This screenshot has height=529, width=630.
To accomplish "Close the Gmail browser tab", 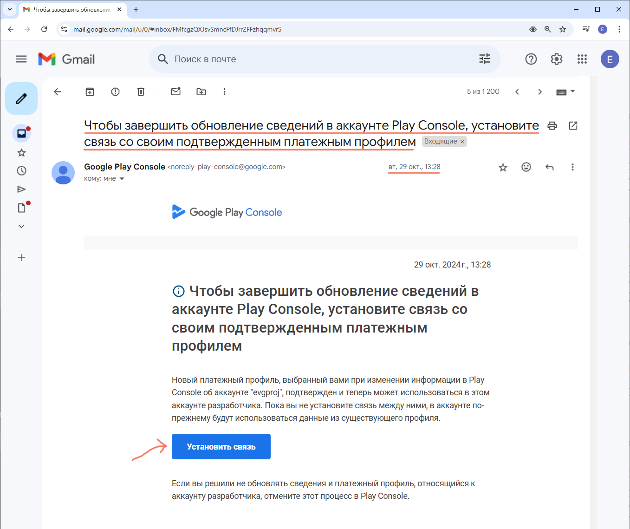I will point(119,9).
